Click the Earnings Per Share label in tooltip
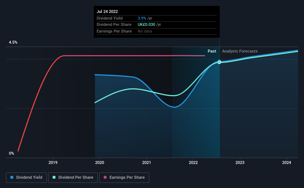Viewport: 304px width, 188px height. (x=114, y=31)
